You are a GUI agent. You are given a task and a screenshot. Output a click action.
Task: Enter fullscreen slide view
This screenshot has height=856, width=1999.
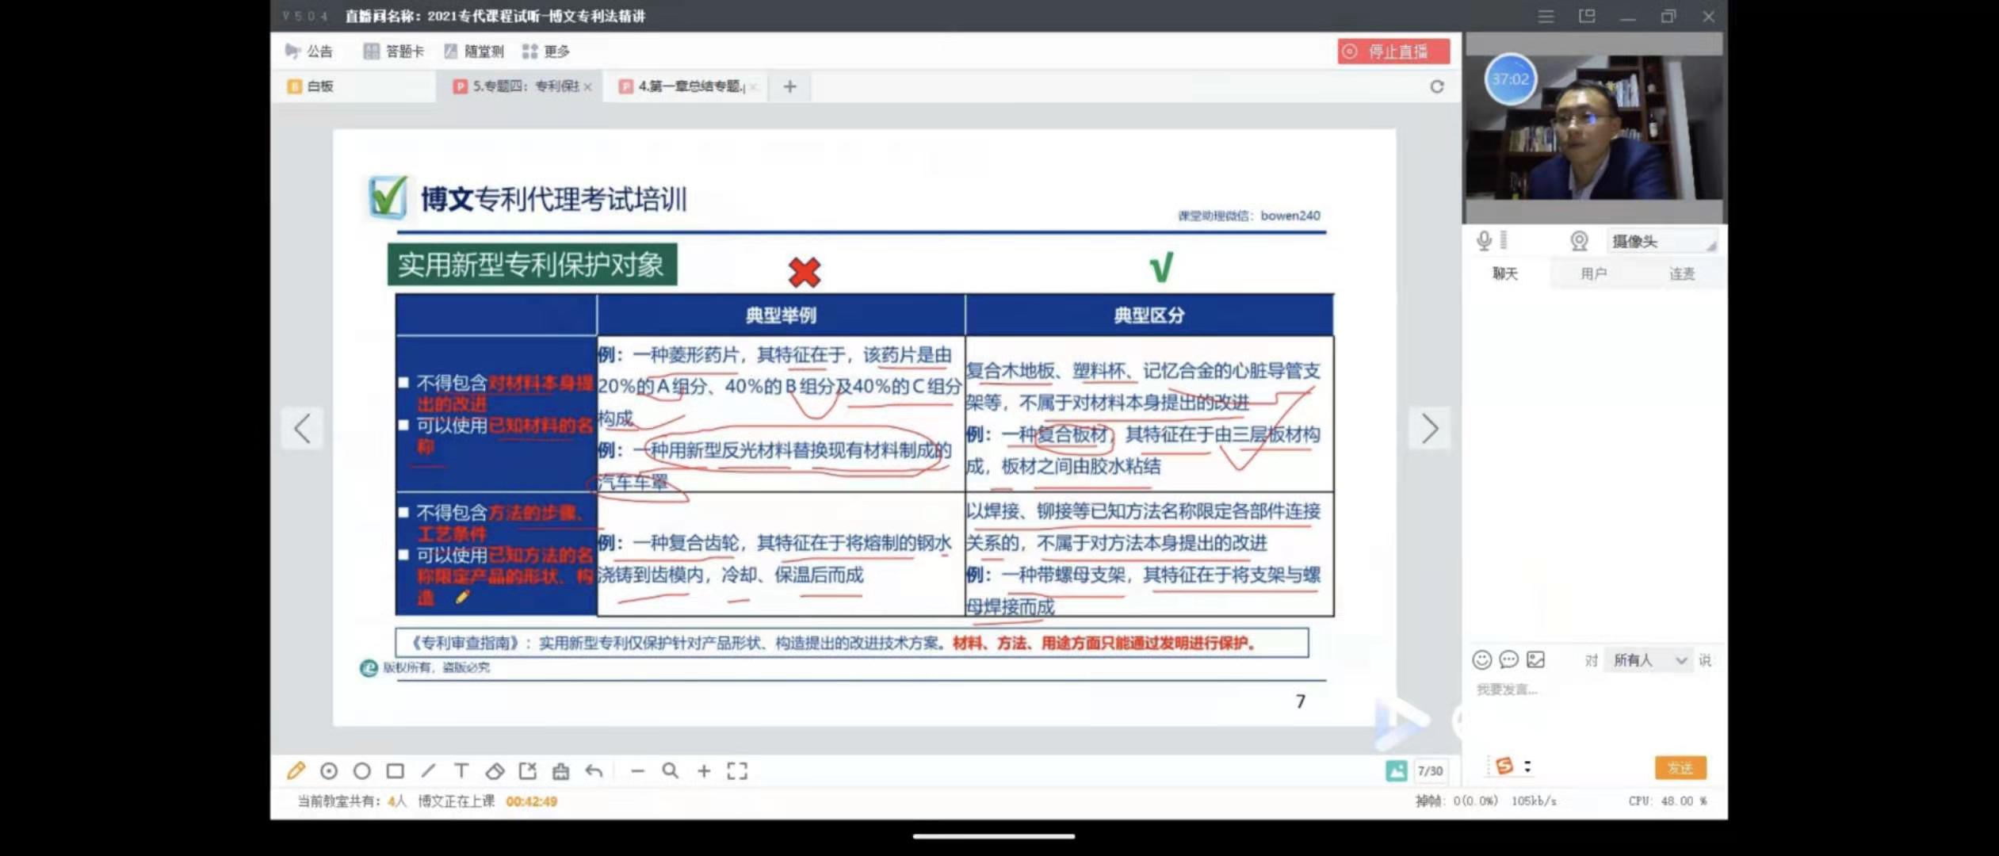pyautogui.click(x=737, y=770)
